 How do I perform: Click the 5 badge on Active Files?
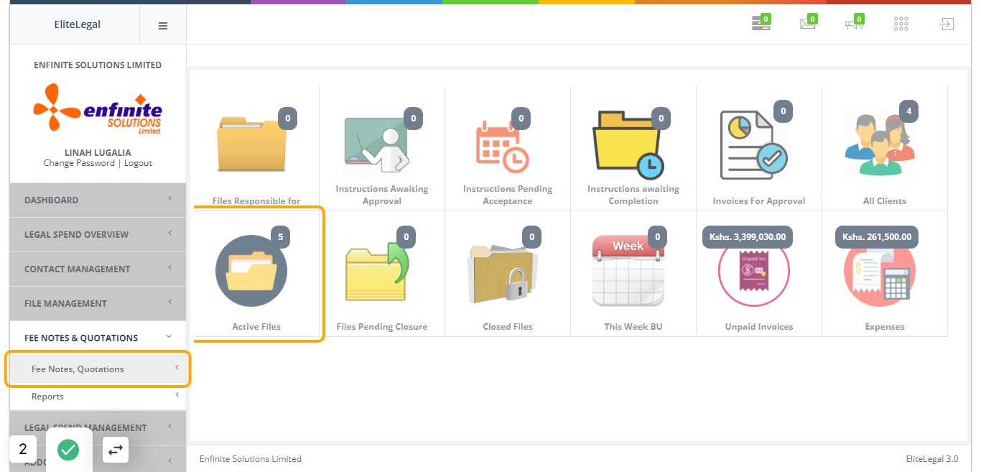pyautogui.click(x=280, y=236)
